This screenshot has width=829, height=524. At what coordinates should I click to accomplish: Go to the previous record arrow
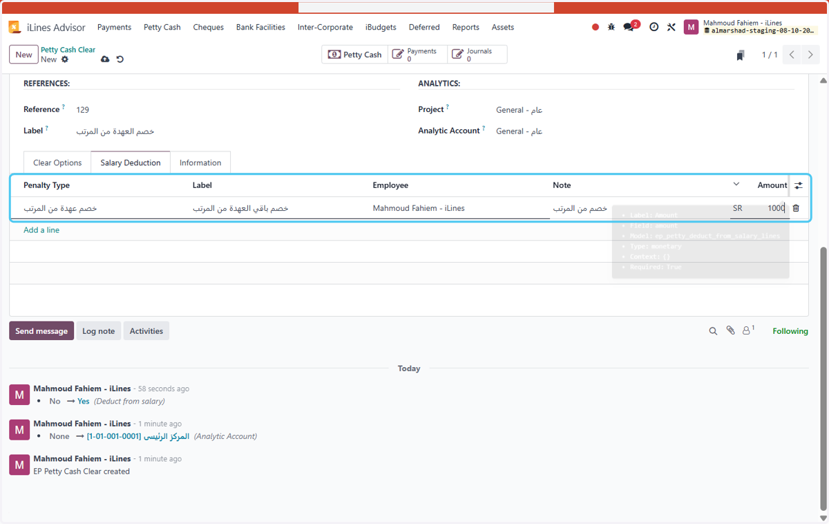pos(792,55)
